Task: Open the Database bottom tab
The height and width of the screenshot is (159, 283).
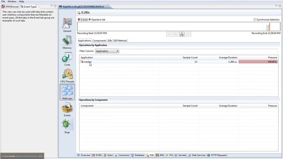Action: click(x=138, y=155)
